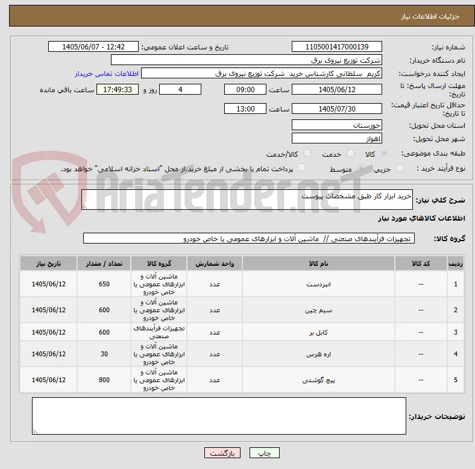Click the واحد شمارش column header
The image size is (475, 469).
tap(215, 263)
